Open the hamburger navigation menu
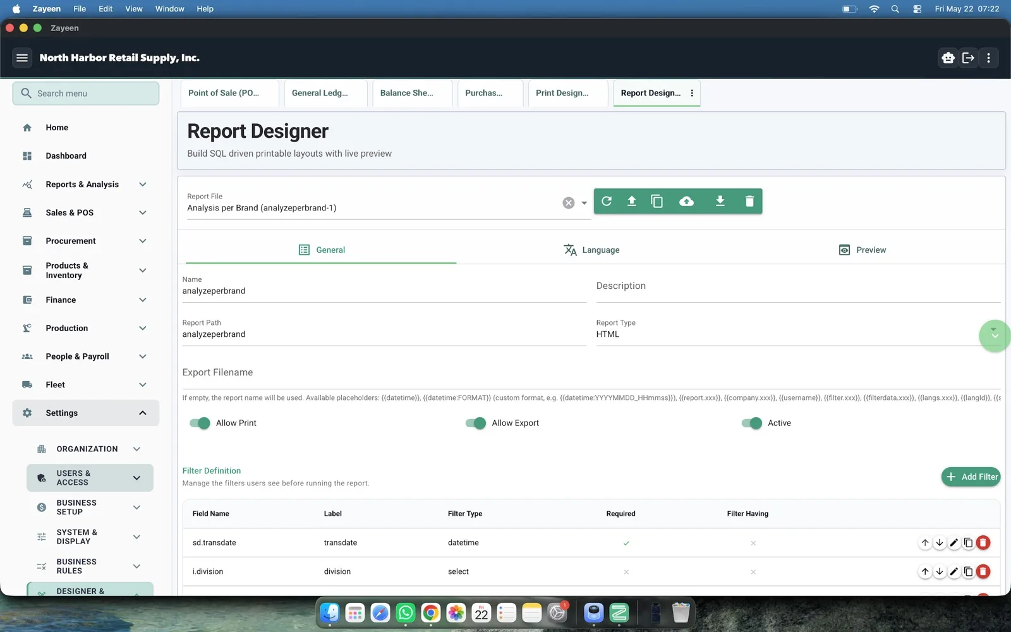Image resolution: width=1011 pixels, height=632 pixels. tap(22, 58)
